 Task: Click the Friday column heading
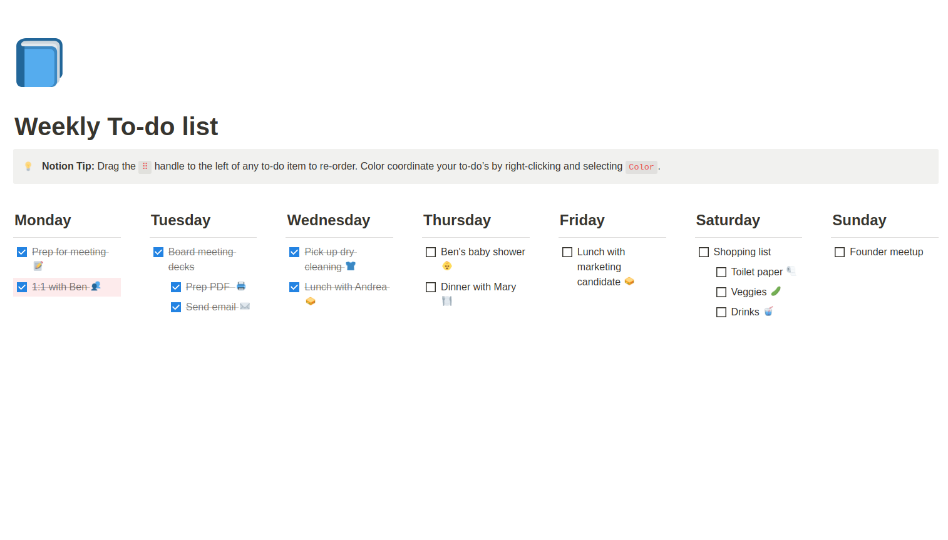click(x=582, y=220)
